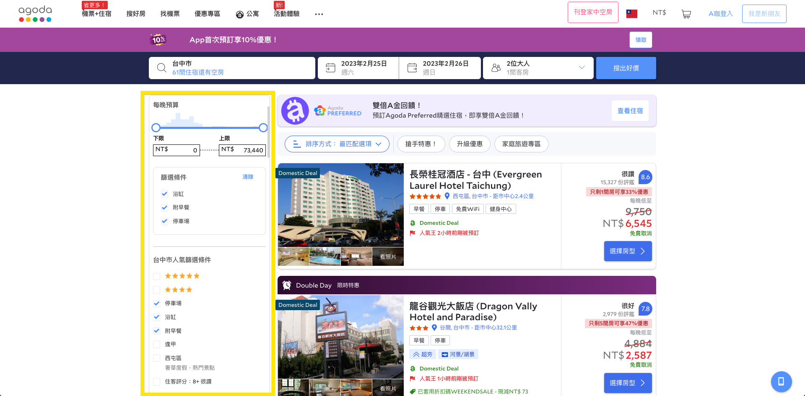
Task: Click the Taiwan flag language icon
Action: (x=631, y=13)
